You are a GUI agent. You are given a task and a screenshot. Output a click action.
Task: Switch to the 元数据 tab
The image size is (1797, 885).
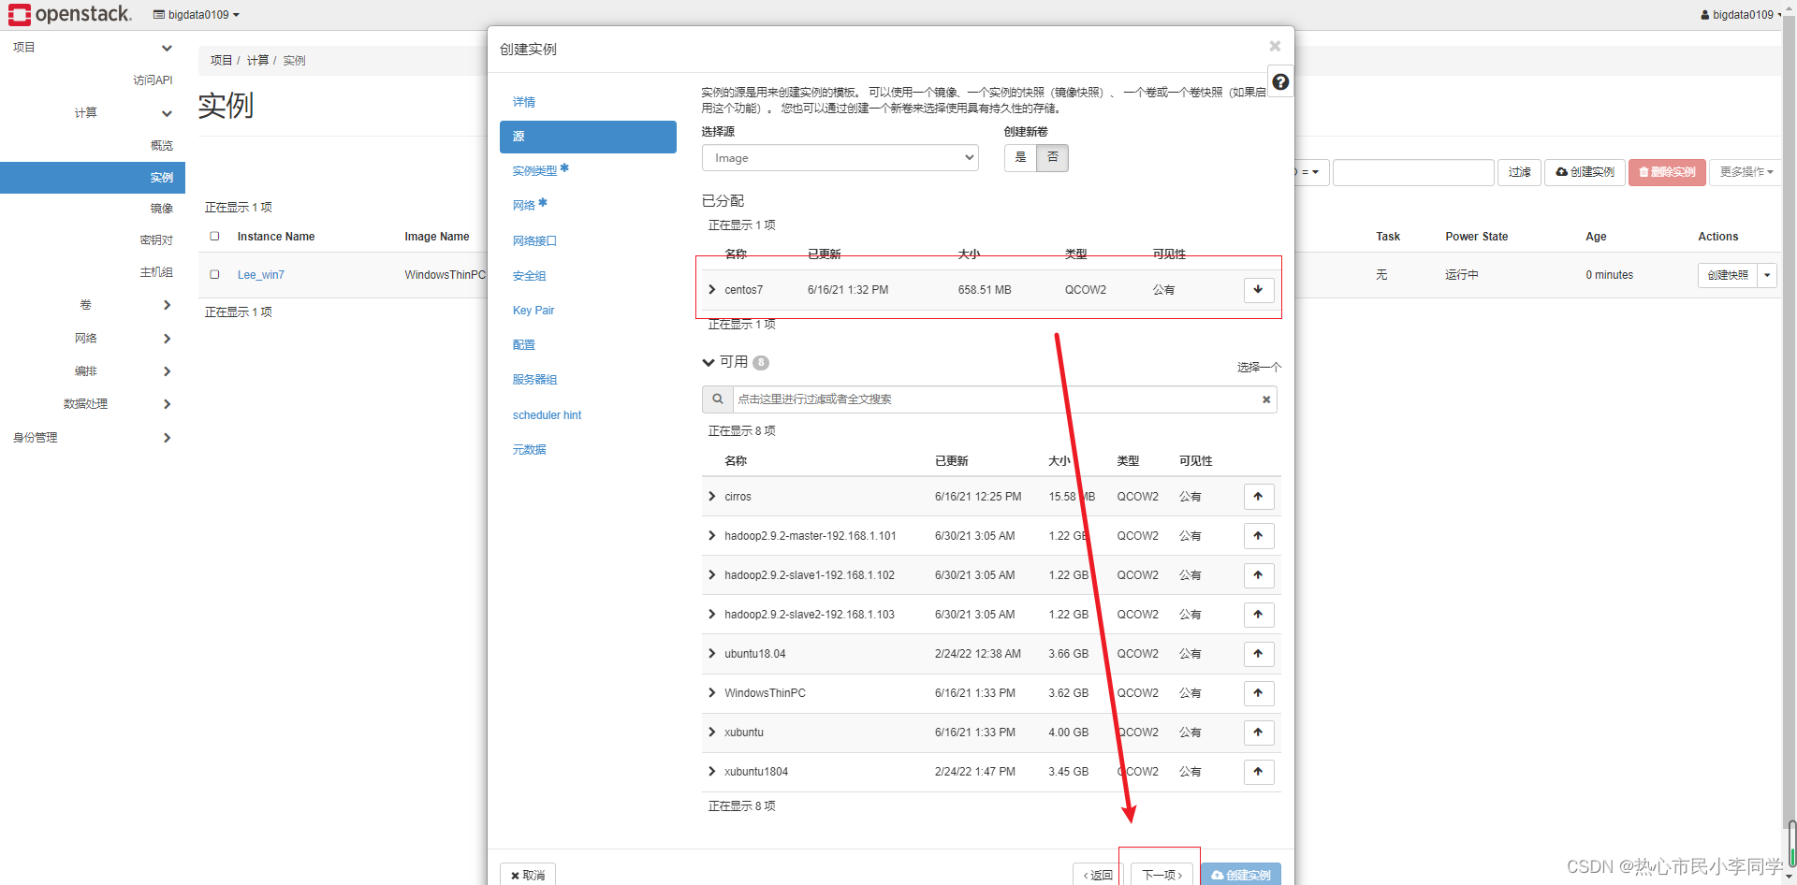[529, 450]
